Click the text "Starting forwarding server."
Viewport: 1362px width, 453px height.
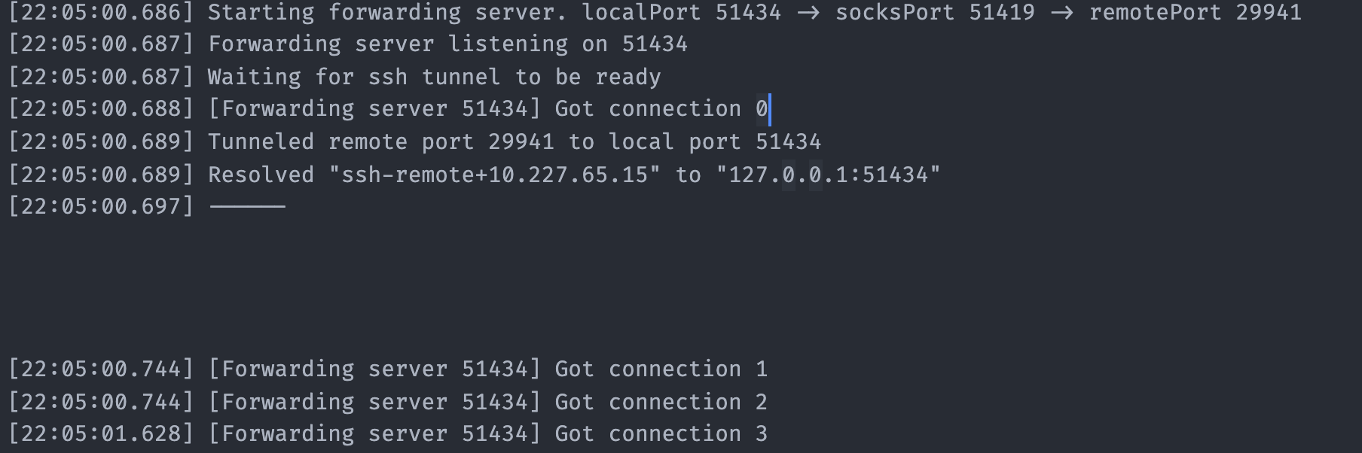(x=334, y=12)
